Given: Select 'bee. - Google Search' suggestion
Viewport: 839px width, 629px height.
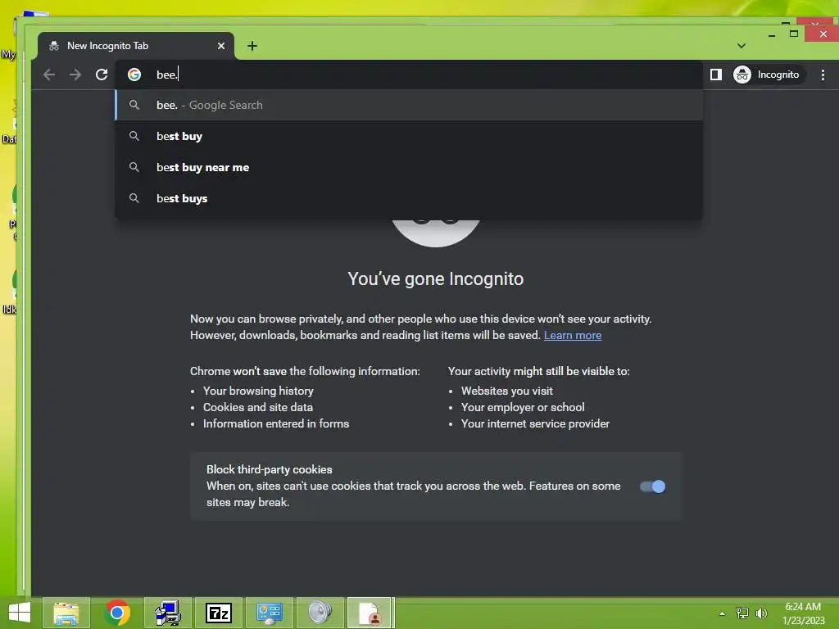Looking at the screenshot, I should coord(409,105).
